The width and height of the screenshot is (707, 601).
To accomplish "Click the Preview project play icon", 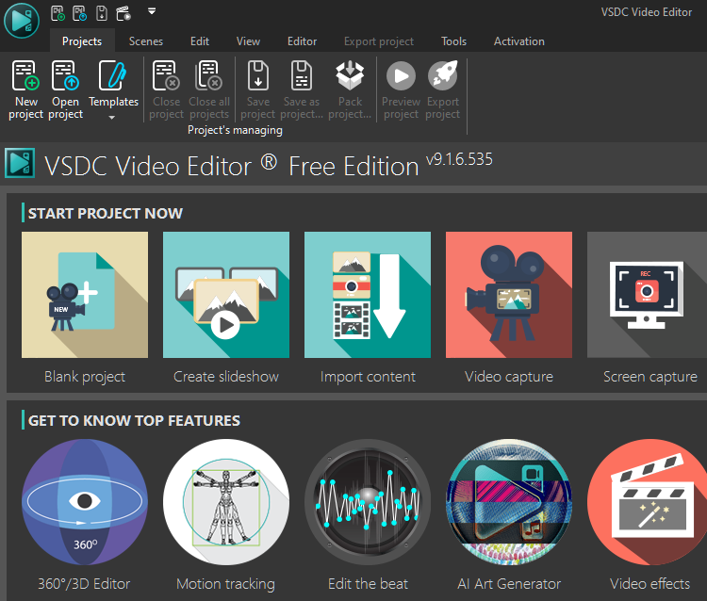I will pyautogui.click(x=401, y=75).
